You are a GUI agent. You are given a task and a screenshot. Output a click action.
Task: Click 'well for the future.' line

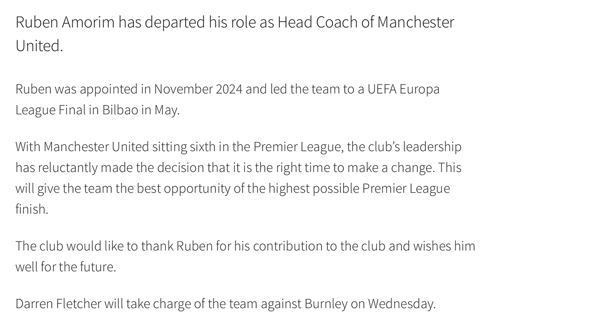65,267
